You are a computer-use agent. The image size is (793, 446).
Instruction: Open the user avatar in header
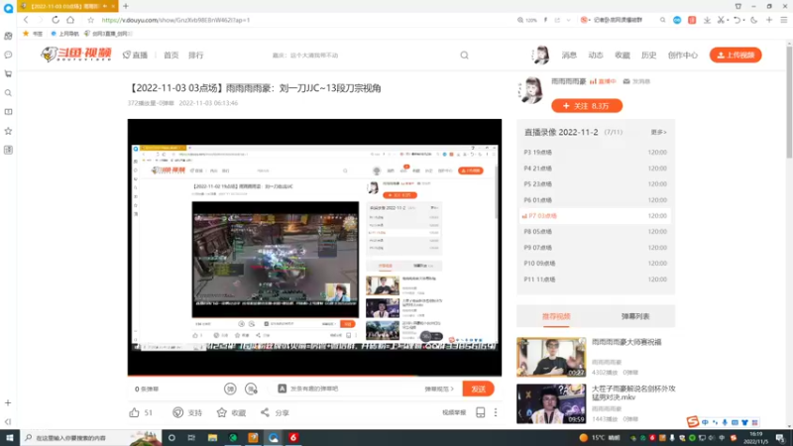pos(540,55)
